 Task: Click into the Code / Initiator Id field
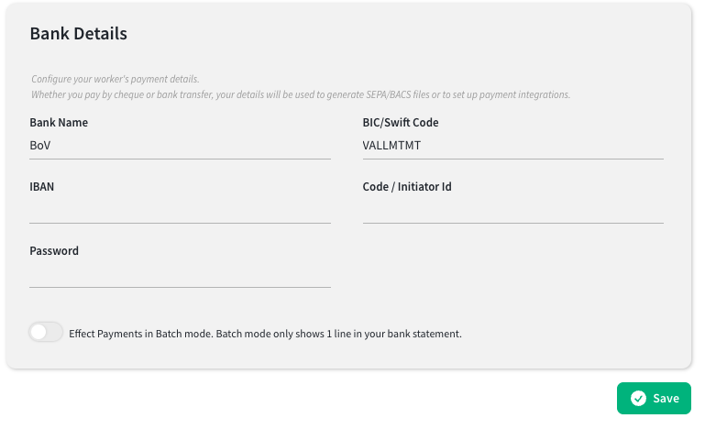coord(513,210)
